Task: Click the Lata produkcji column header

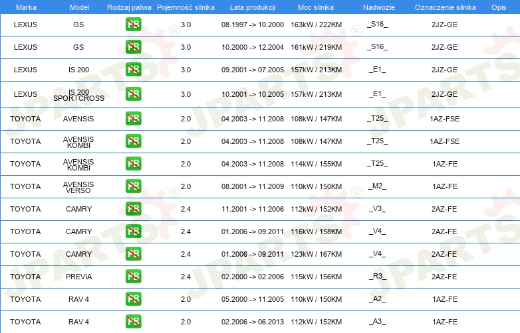Action: click(253, 7)
